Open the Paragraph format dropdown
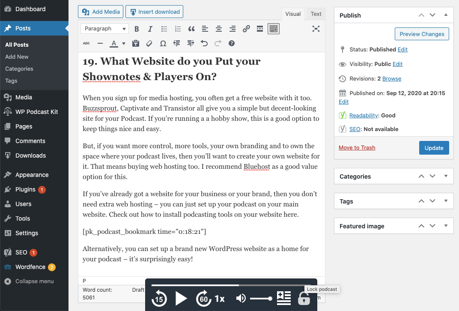 [104, 29]
